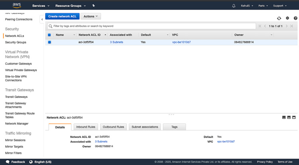
Task: Expand the Actions dropdown
Action: pos(90,16)
